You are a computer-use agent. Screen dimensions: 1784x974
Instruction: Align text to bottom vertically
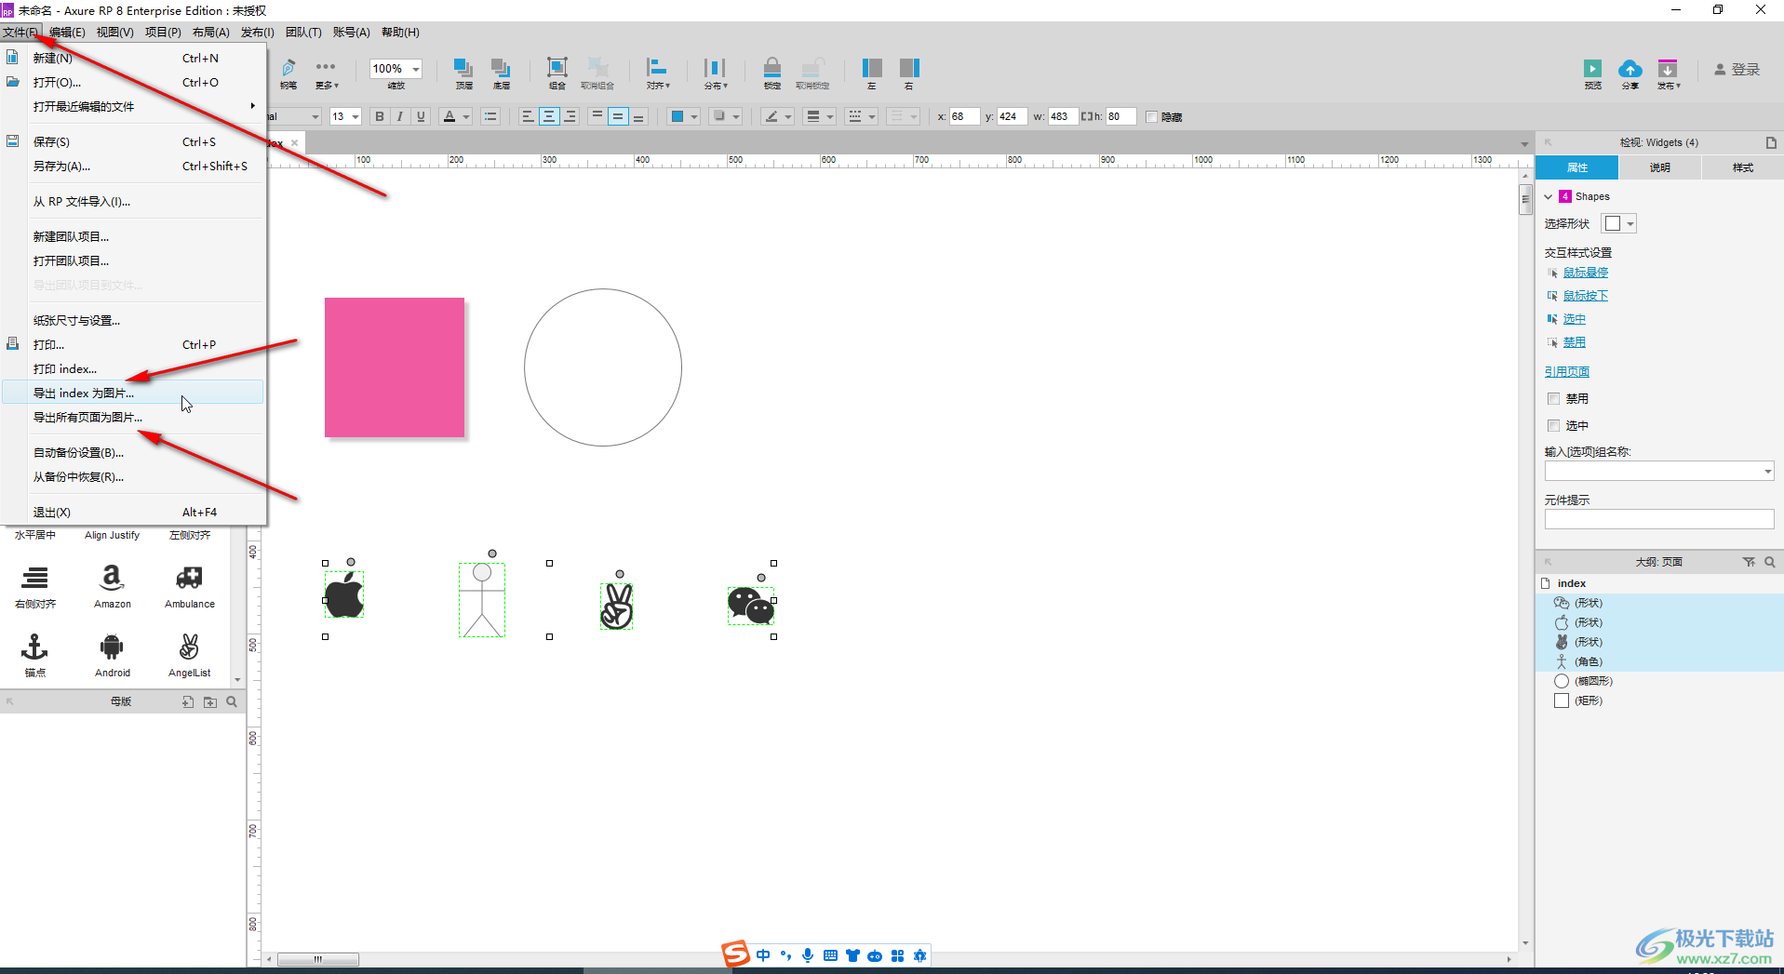pyautogui.click(x=638, y=116)
